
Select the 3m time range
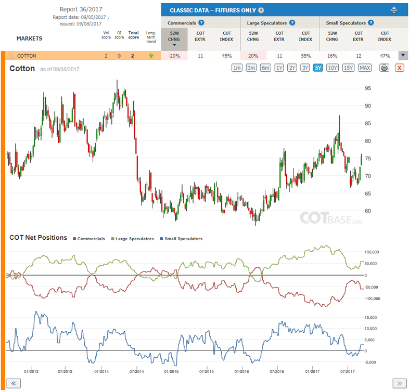[x=251, y=68]
